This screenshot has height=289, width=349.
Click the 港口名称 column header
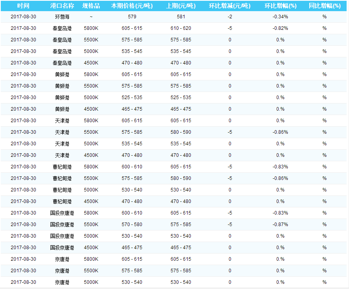pyautogui.click(x=62, y=6)
